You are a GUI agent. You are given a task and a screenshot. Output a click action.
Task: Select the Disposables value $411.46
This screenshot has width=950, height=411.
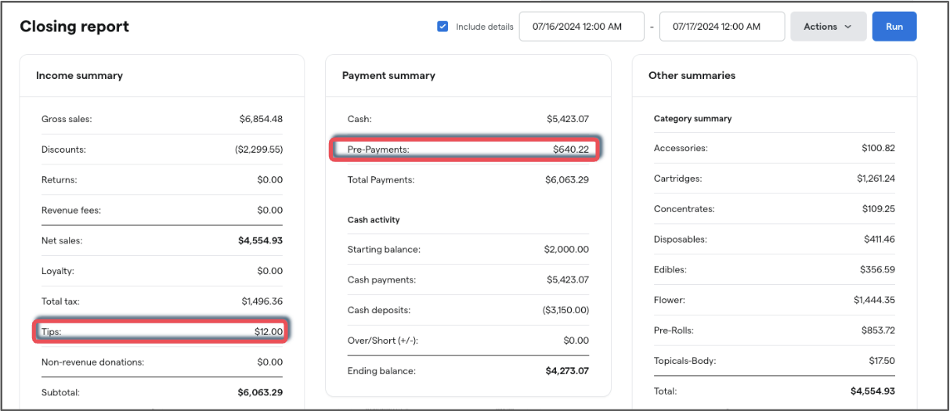click(x=879, y=240)
